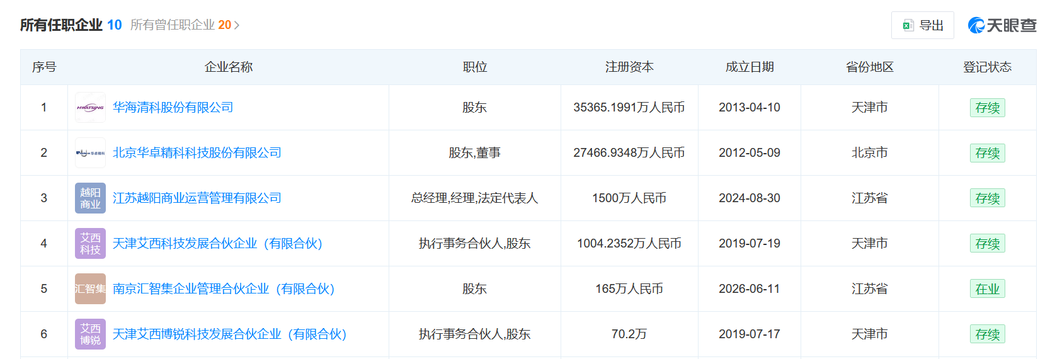
Task: Open 天津艾西博锐科技发展合伙企业 link
Action: (x=229, y=334)
